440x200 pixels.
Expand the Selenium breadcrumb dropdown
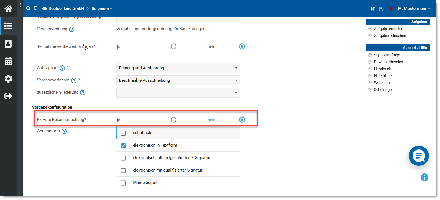pos(102,9)
